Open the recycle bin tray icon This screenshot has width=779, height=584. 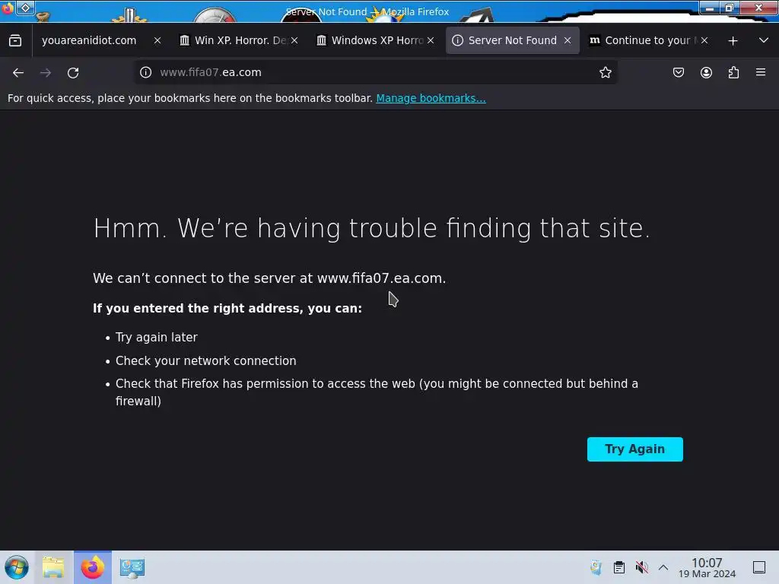596,567
